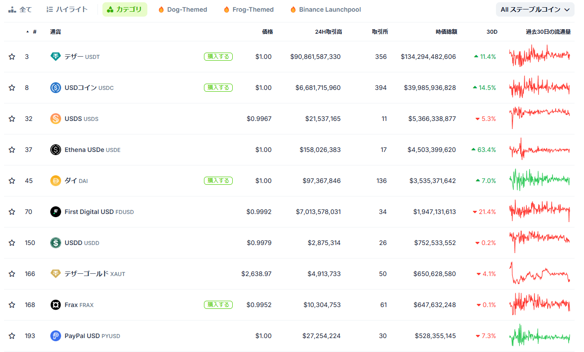Click 購入する button for USDコイン
The height and width of the screenshot is (352, 584).
tap(218, 88)
